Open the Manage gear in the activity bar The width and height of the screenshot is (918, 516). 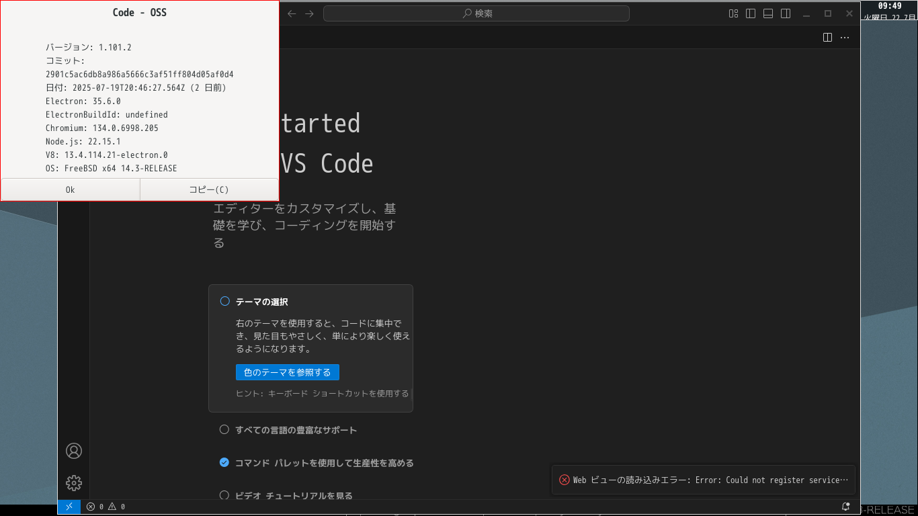coord(74,482)
